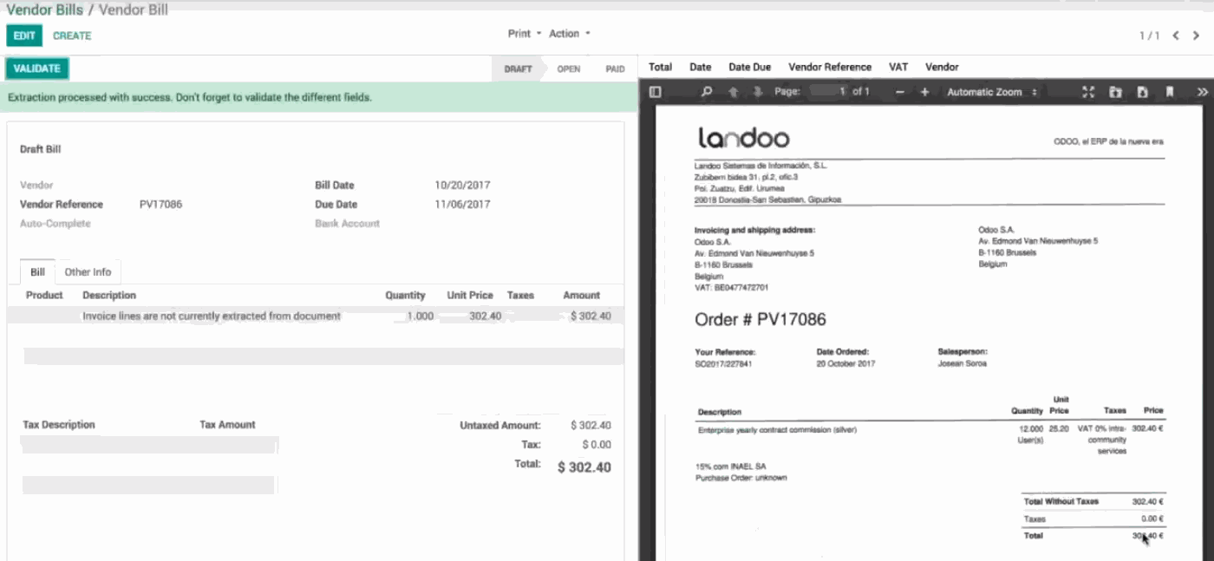
Task: Zoom in the PDF with plus
Action: [924, 92]
